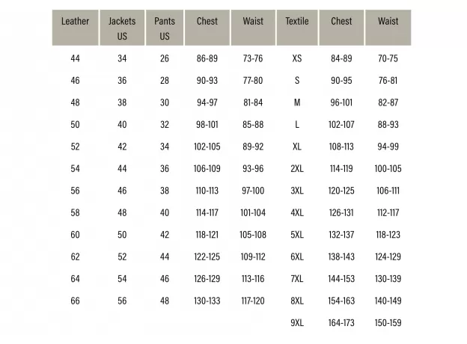The width and height of the screenshot is (467, 344).
Task: Click textile chest 102-107 cell
Action: point(341,125)
